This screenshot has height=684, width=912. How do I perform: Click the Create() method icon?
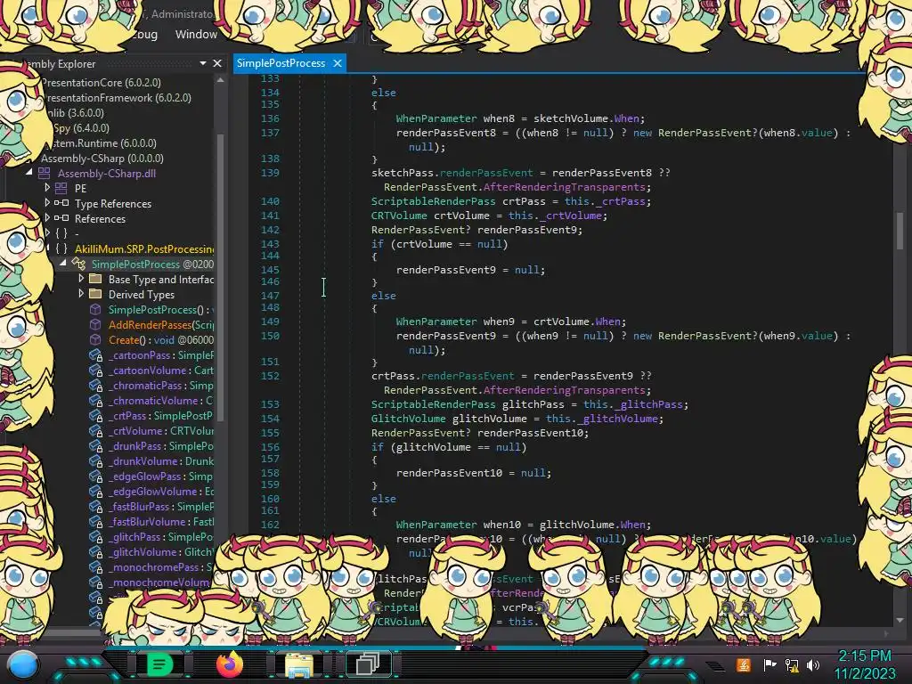click(x=95, y=339)
